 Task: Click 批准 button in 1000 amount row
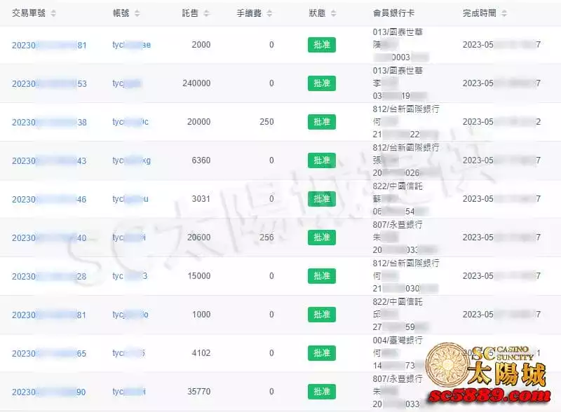(x=322, y=315)
